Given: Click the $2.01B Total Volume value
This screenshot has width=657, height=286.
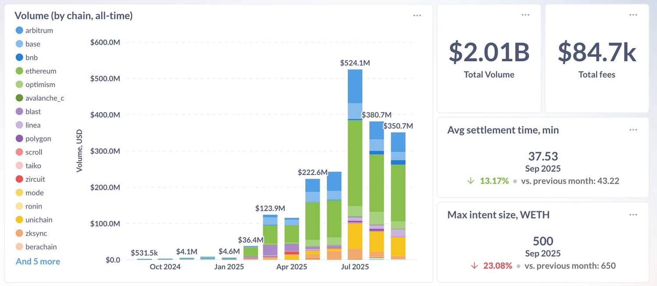Looking at the screenshot, I should pos(489,52).
